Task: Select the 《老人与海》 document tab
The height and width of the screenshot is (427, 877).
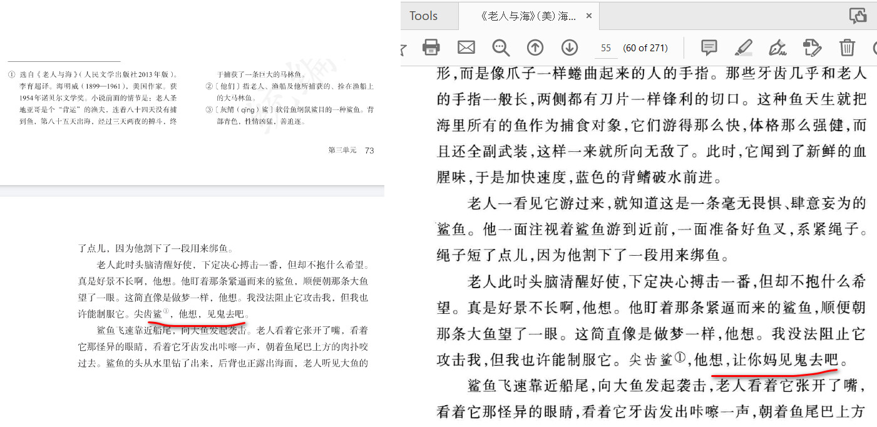Action: (x=528, y=16)
